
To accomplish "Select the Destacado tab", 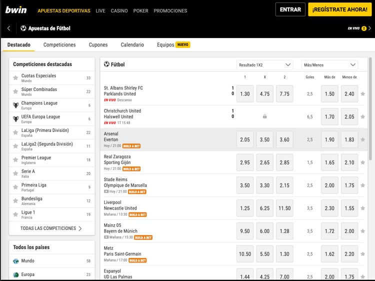I will tap(19, 44).
